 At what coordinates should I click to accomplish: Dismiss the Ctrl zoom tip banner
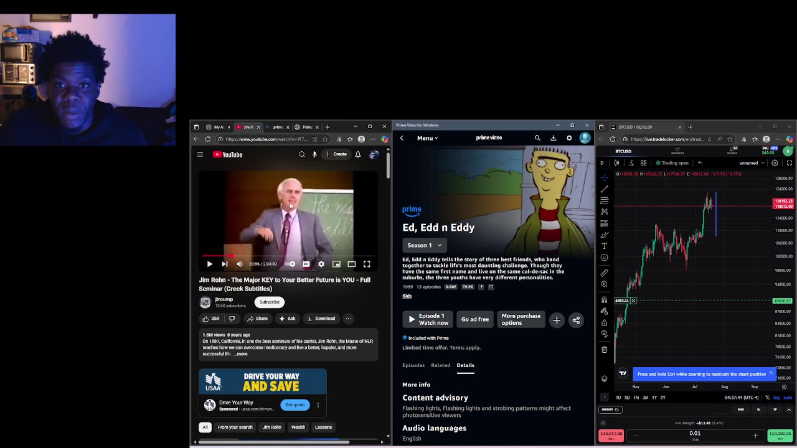pos(771,373)
